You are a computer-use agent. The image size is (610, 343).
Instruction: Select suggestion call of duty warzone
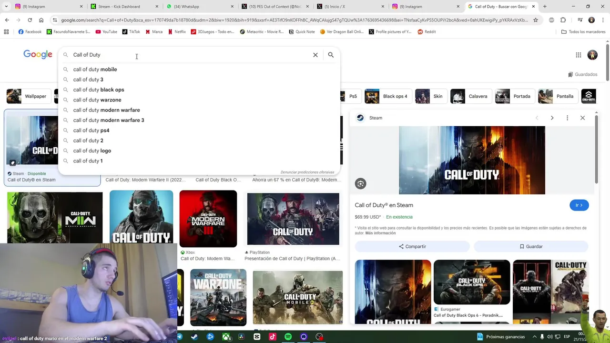pos(199,100)
